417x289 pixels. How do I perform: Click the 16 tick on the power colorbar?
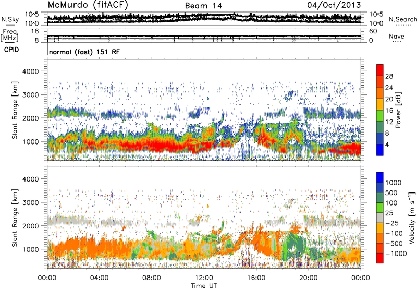(x=389, y=111)
